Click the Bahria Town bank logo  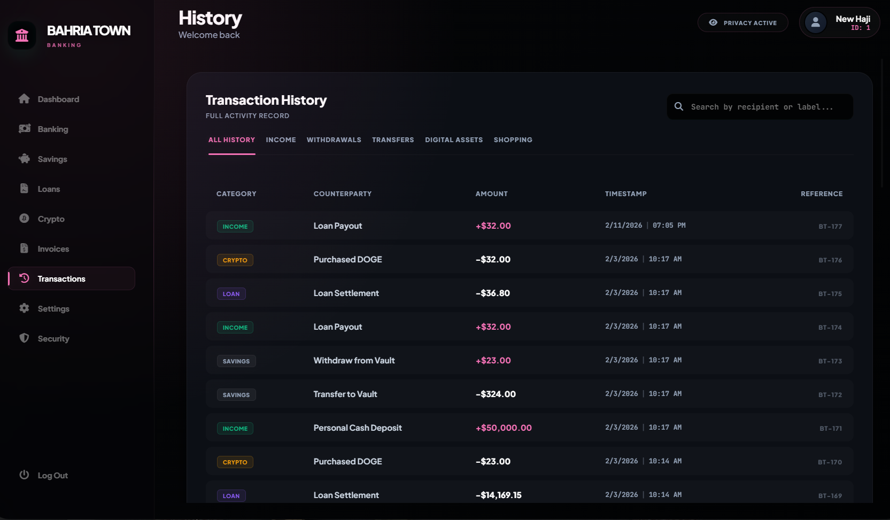(x=22, y=35)
